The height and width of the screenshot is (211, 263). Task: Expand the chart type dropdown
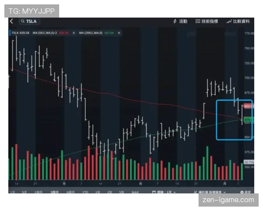click(x=212, y=192)
